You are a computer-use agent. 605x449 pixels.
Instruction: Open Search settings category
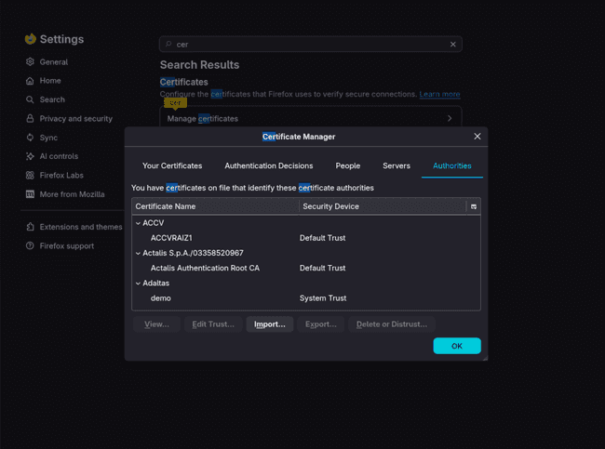(52, 99)
